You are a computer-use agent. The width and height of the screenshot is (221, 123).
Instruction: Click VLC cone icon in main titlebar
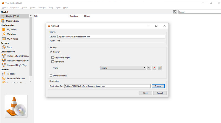(3, 3)
